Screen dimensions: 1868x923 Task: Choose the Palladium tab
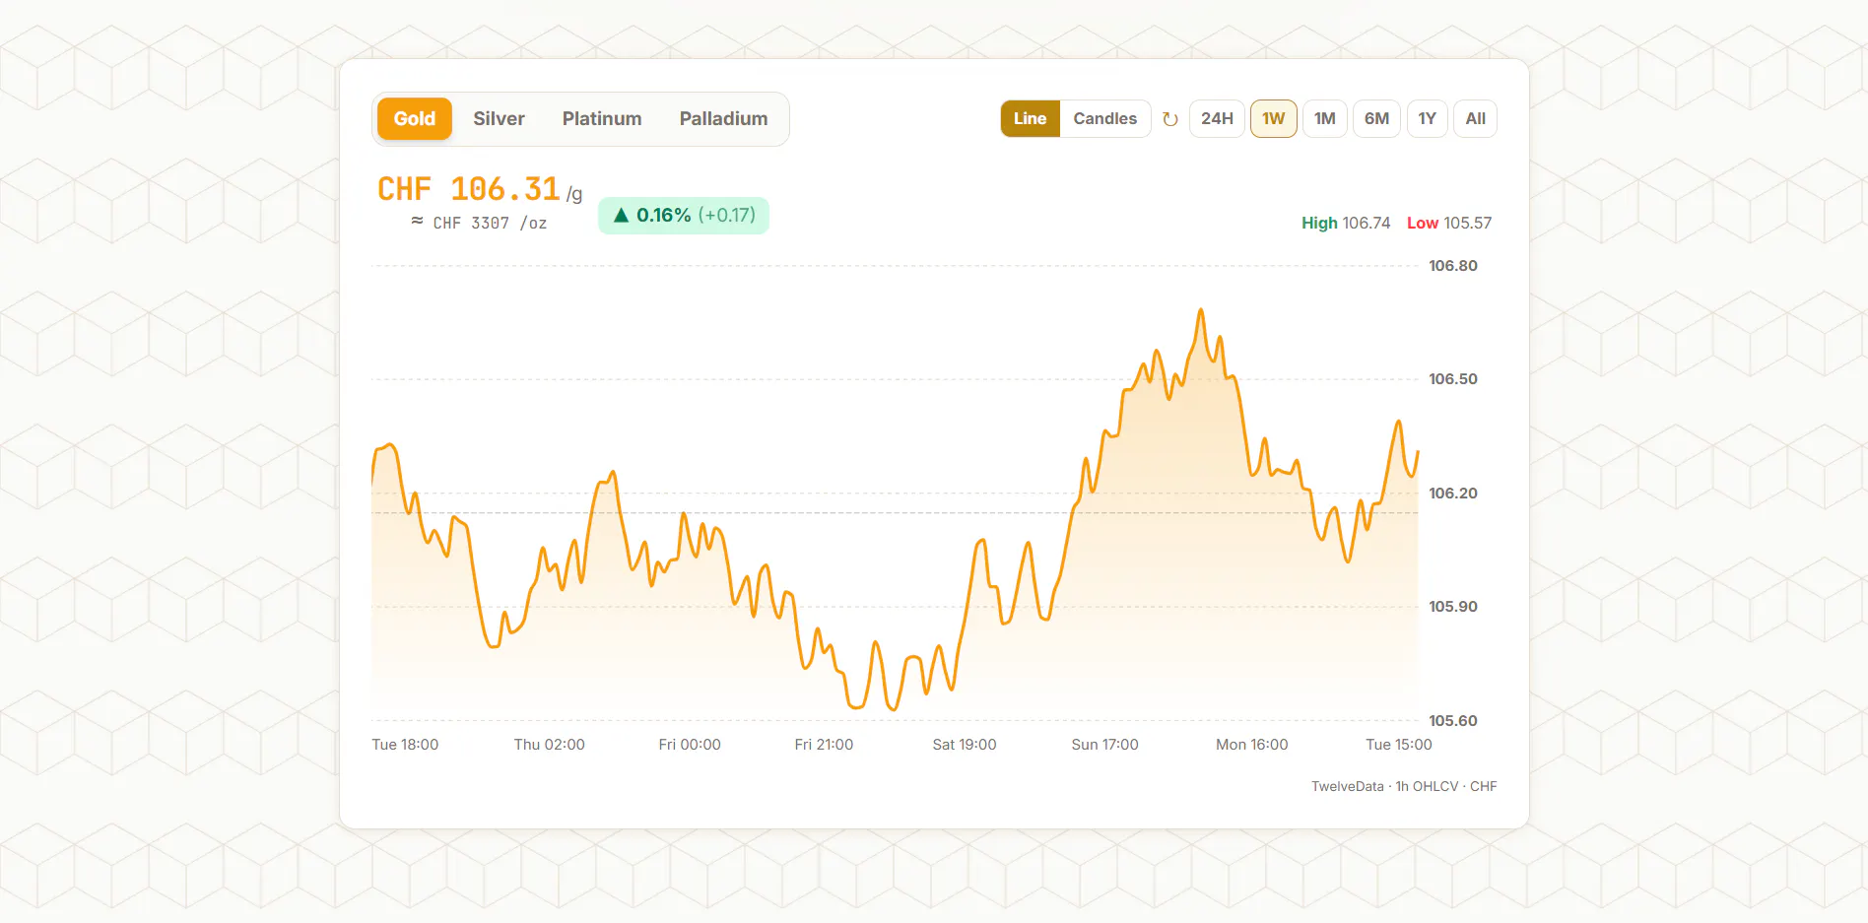pos(723,119)
